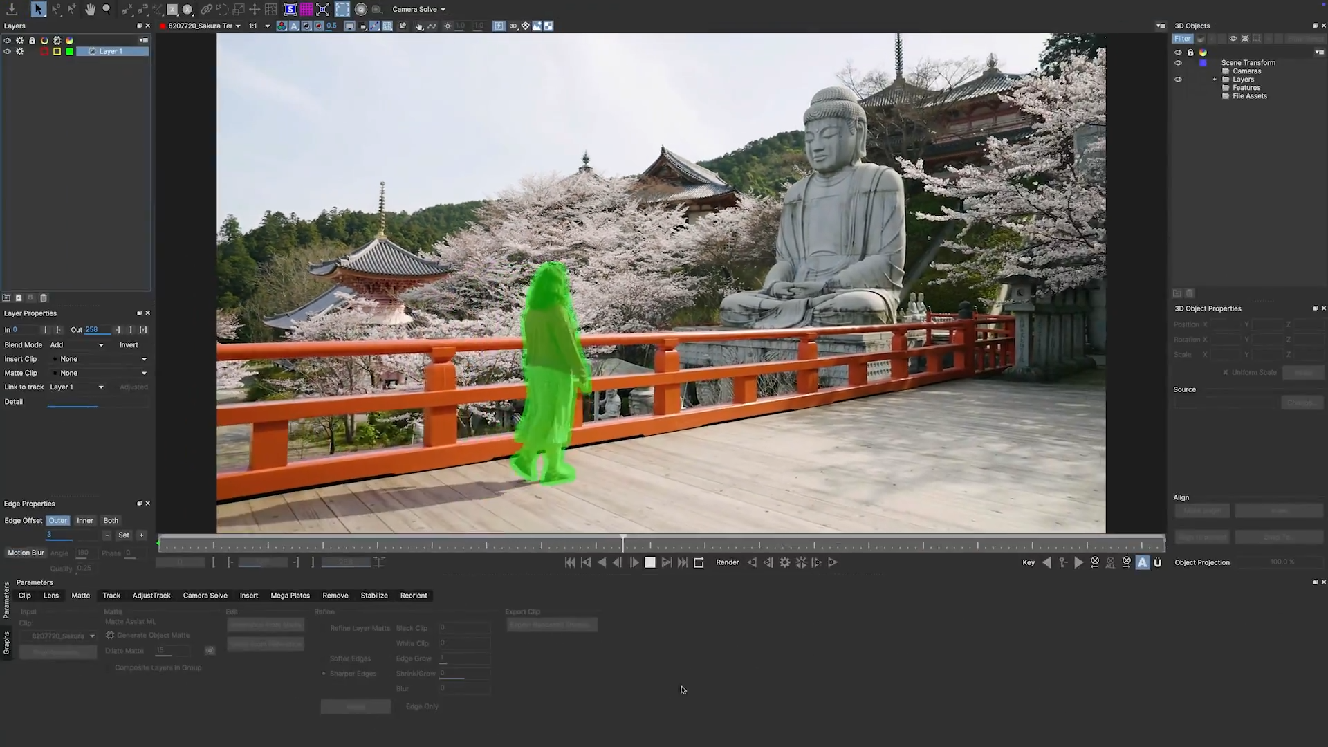Select the Pan hand tool
Image resolution: width=1328 pixels, height=747 pixels.
point(90,9)
